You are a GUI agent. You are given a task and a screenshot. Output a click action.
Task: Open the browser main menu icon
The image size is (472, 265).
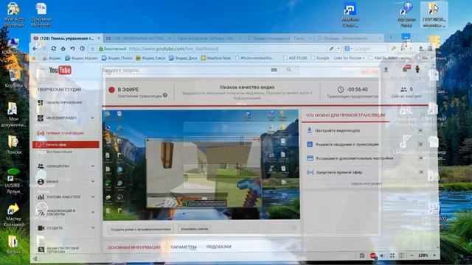point(430,49)
